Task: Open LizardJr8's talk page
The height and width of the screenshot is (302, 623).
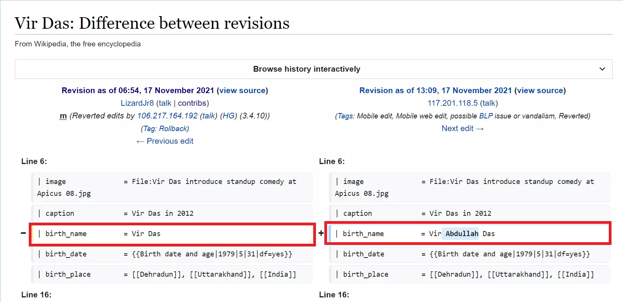Action: 165,103
